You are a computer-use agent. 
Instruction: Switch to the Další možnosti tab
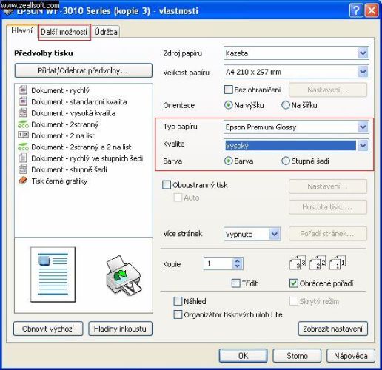tap(64, 32)
